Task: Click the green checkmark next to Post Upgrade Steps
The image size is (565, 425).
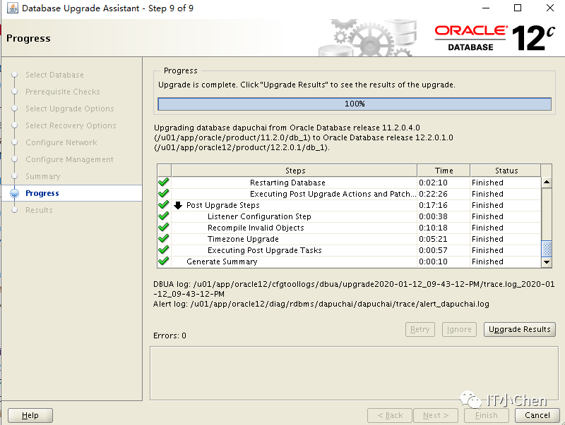Action: tap(164, 205)
